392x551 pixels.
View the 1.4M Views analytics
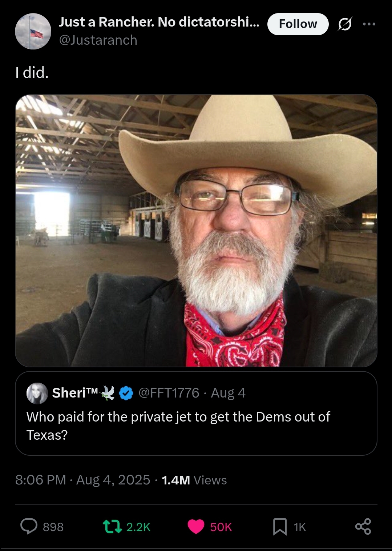pyautogui.click(x=194, y=480)
